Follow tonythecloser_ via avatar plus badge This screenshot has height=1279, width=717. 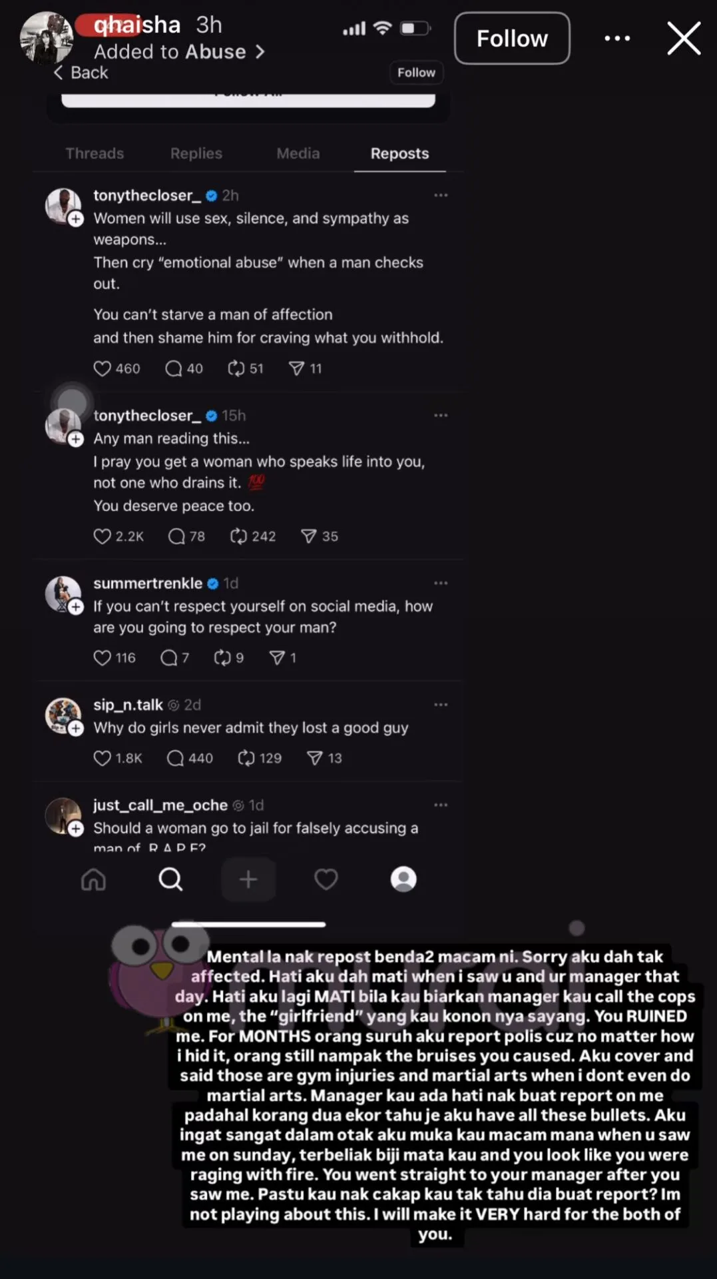[77, 219]
